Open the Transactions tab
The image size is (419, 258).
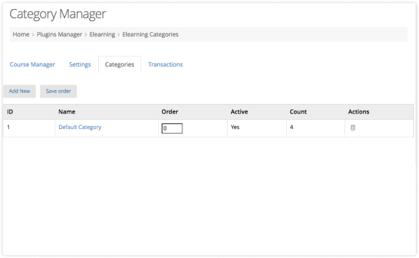point(166,64)
